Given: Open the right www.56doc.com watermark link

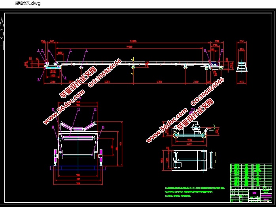Looking at the screenshot, I should tap(166, 126).
